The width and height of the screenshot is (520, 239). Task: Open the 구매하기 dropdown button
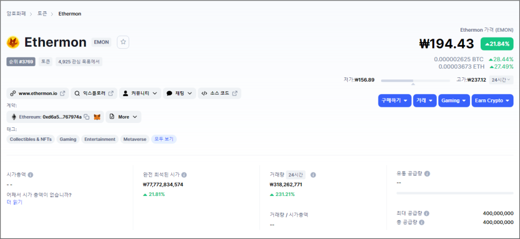point(395,100)
